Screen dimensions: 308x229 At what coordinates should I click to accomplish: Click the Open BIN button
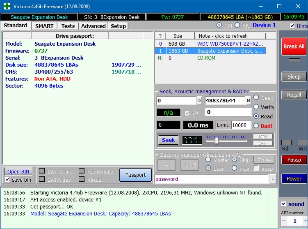pyautogui.click(x=18, y=172)
